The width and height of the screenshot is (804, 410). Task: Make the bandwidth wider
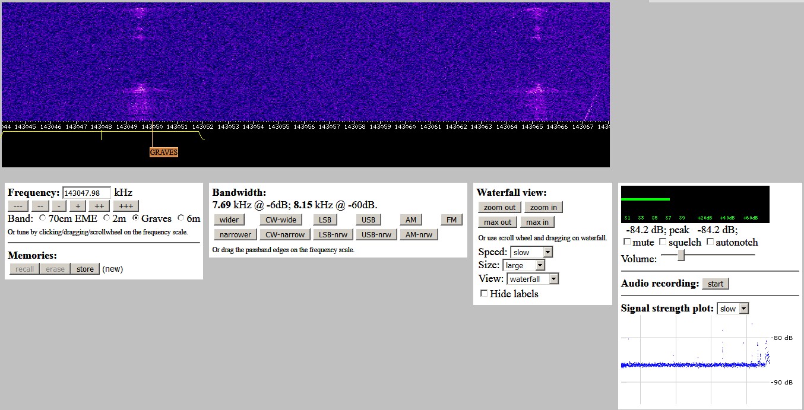pos(229,220)
